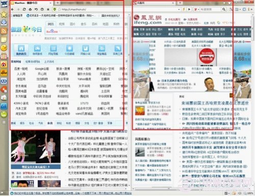Image resolution: width=255 pixels, height=196 pixels.
Task: Open new tab in left pane
Action: [58, 3]
